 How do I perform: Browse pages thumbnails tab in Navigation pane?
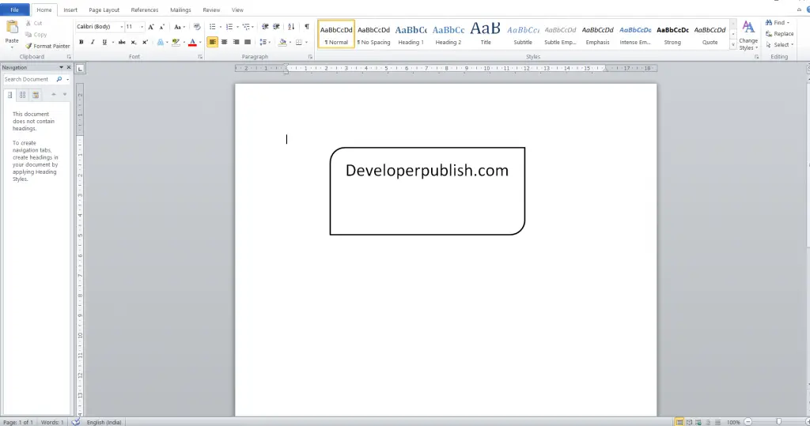[x=23, y=95]
